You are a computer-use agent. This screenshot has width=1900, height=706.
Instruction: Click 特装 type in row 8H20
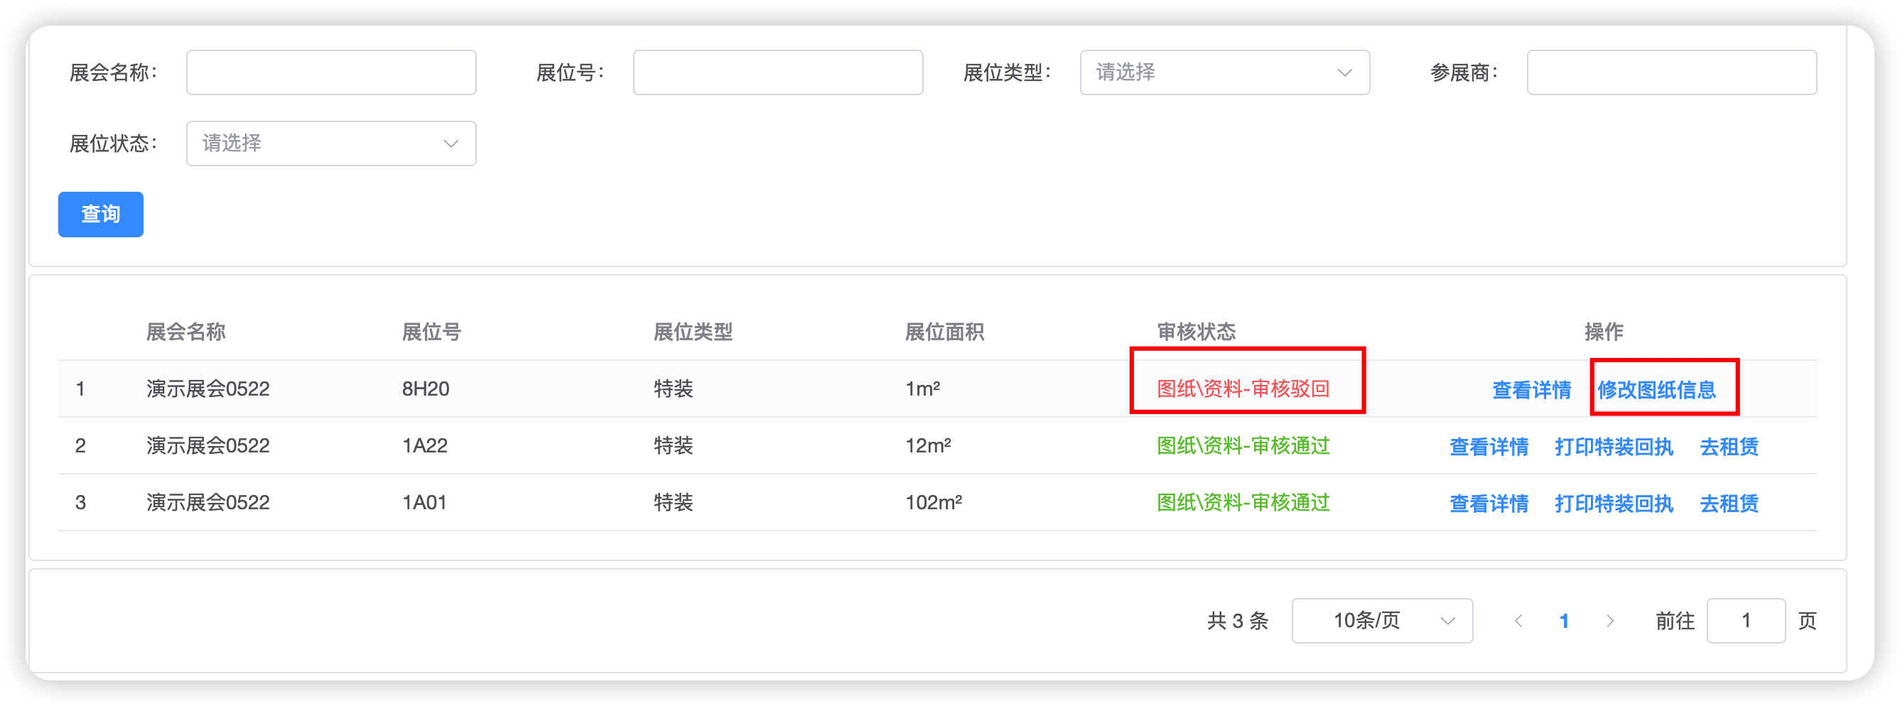(673, 389)
